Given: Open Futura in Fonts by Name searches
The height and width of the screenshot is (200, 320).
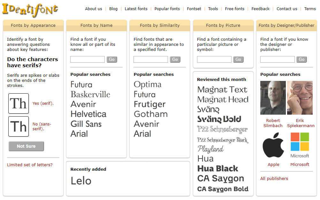Looking at the screenshot, I should pos(81,84).
